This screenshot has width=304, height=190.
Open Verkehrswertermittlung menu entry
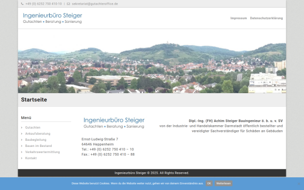coord(43,152)
